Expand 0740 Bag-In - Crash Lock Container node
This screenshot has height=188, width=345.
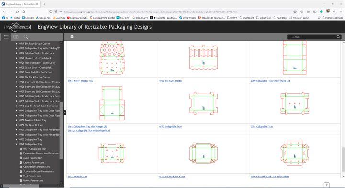(16, 106)
